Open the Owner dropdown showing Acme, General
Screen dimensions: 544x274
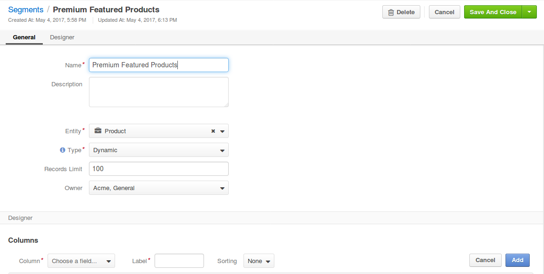tap(158, 188)
